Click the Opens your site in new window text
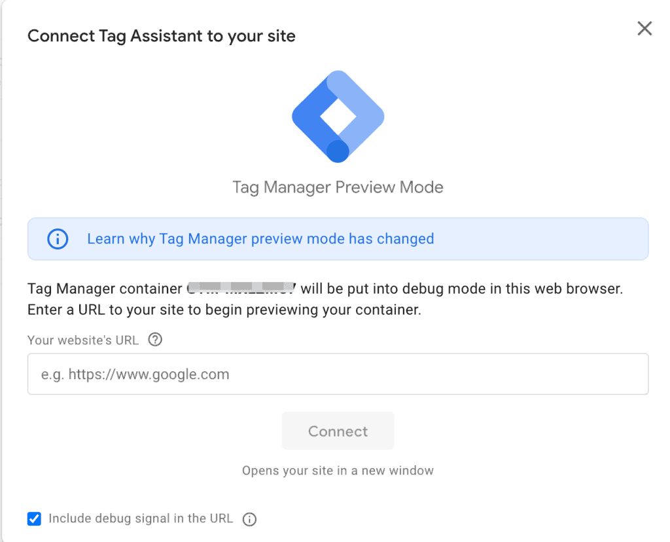This screenshot has width=670, height=542. click(x=338, y=470)
